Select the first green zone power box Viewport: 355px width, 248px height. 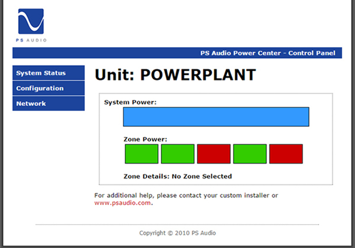coord(141,154)
